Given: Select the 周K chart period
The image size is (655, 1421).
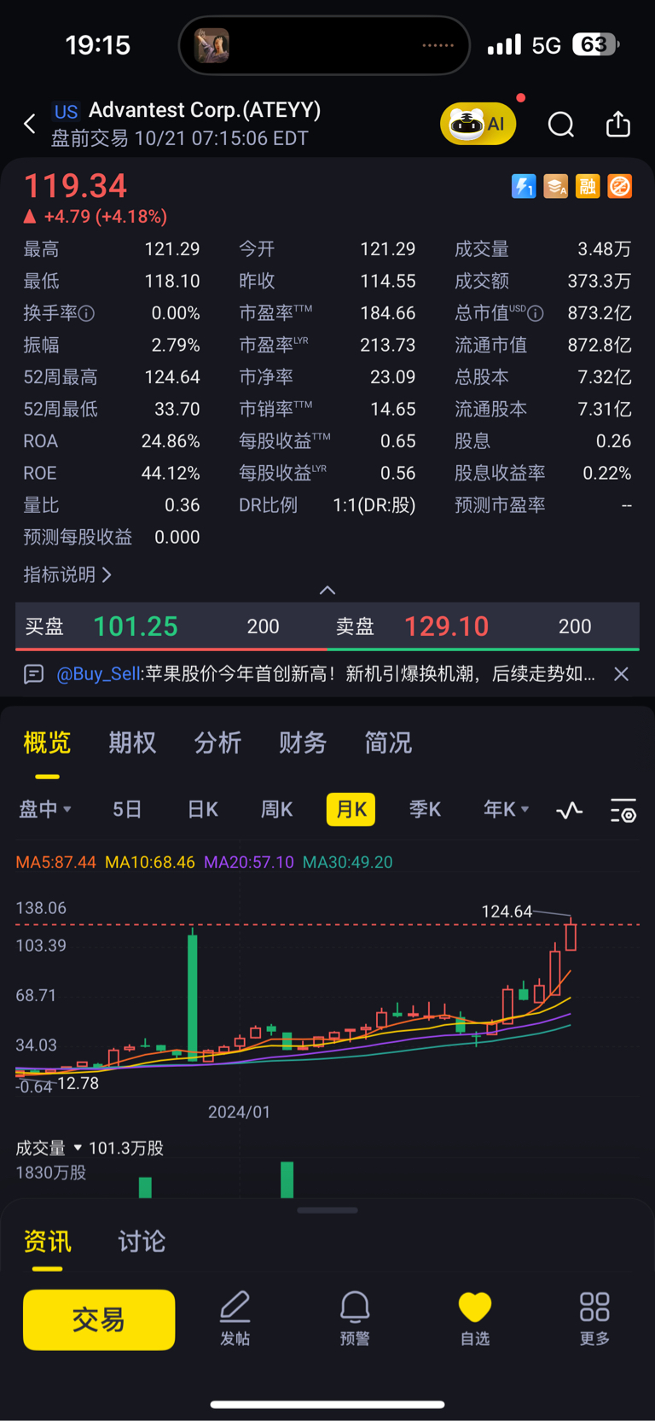Looking at the screenshot, I should pyautogui.click(x=276, y=809).
